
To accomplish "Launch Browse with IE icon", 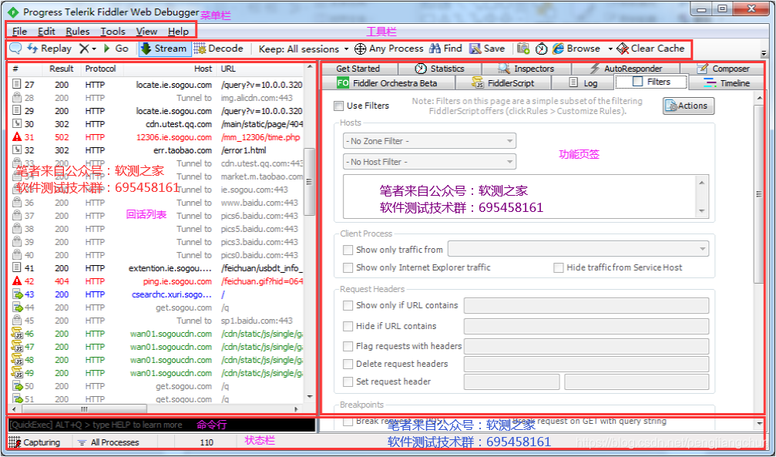I will pos(558,49).
